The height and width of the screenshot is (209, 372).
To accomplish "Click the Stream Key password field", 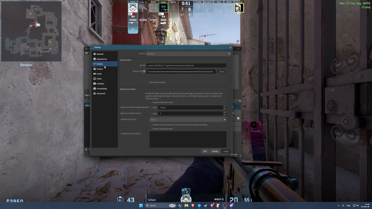I will (x=181, y=71).
